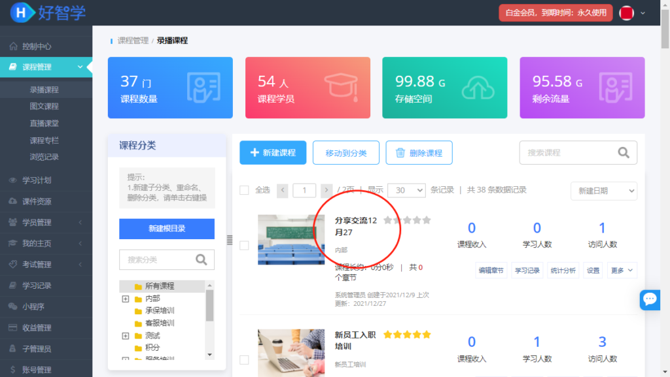
Task: Click the 积分 folder icon
Action: [138, 348]
